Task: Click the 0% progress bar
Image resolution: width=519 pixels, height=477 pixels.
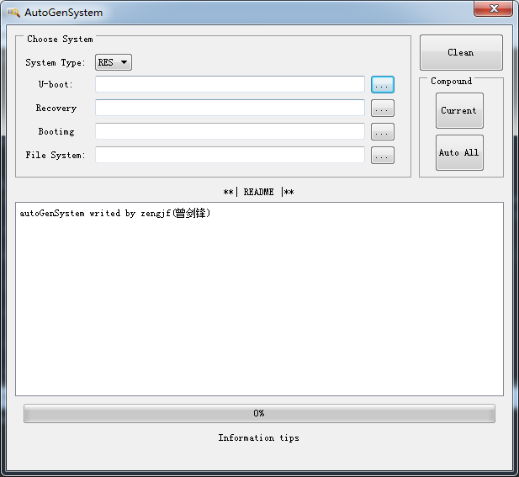Action: click(259, 413)
